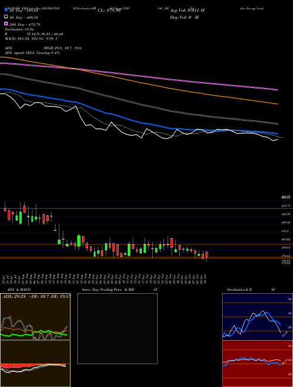Open the blue Stochastics chart panel

[257, 317]
